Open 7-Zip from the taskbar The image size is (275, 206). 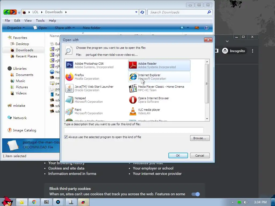[46, 202]
